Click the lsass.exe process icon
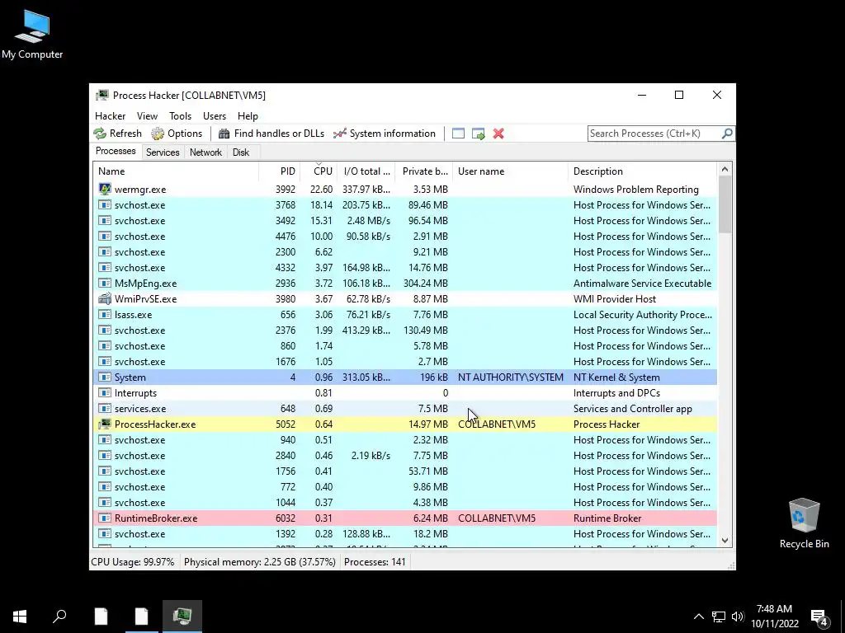The height and width of the screenshot is (633, 845). click(105, 314)
